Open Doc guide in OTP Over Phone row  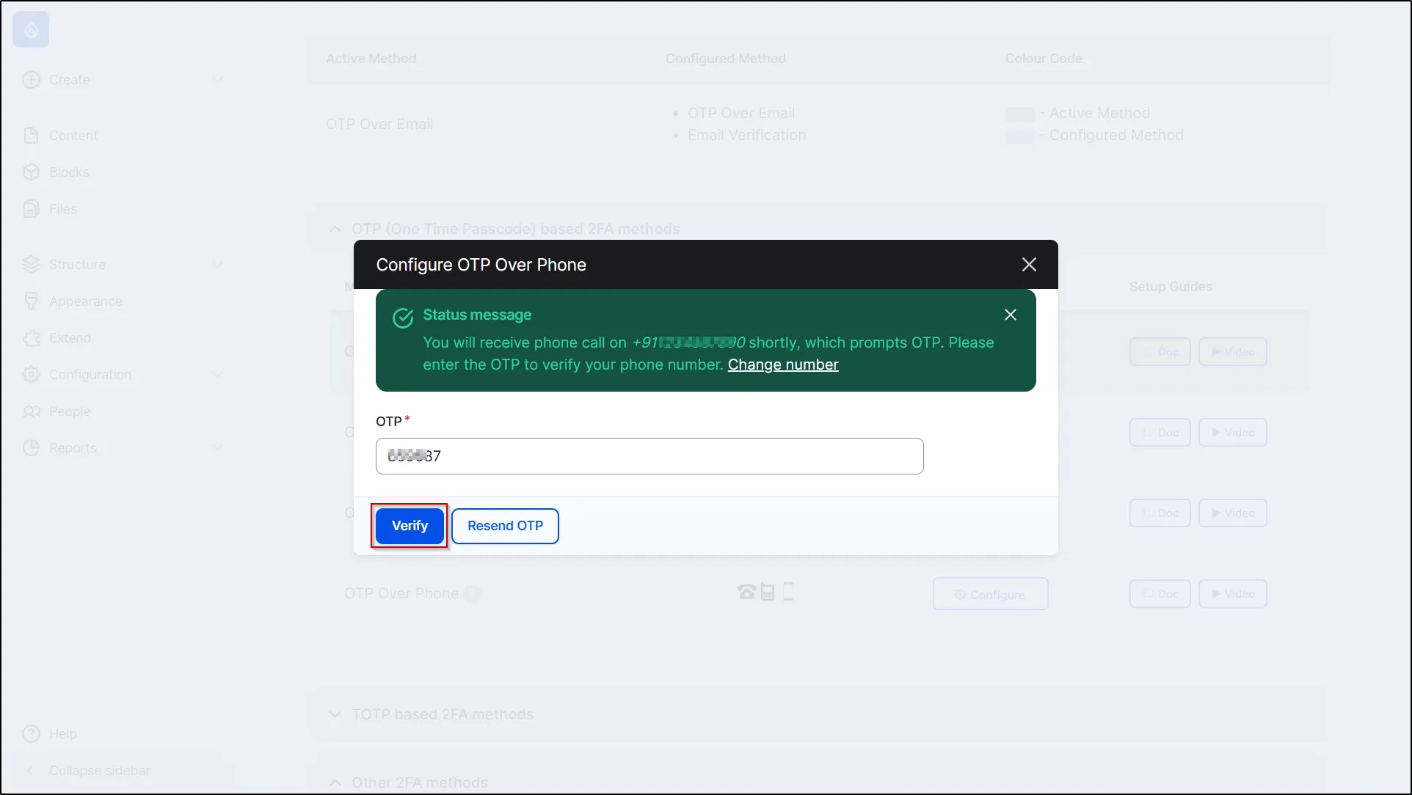pyautogui.click(x=1160, y=594)
